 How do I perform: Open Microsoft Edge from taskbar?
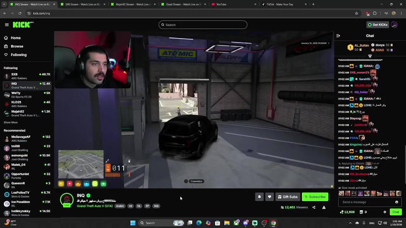click(199, 223)
